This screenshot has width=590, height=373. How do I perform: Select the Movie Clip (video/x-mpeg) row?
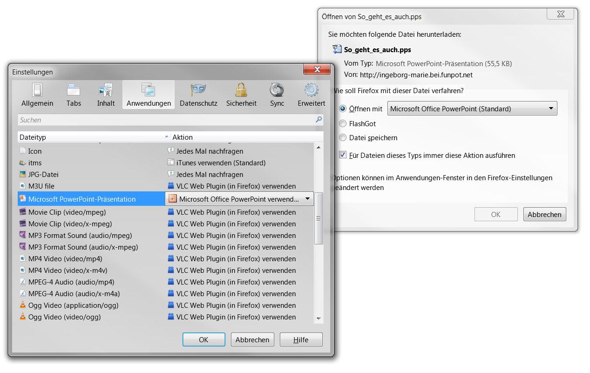[166, 224]
